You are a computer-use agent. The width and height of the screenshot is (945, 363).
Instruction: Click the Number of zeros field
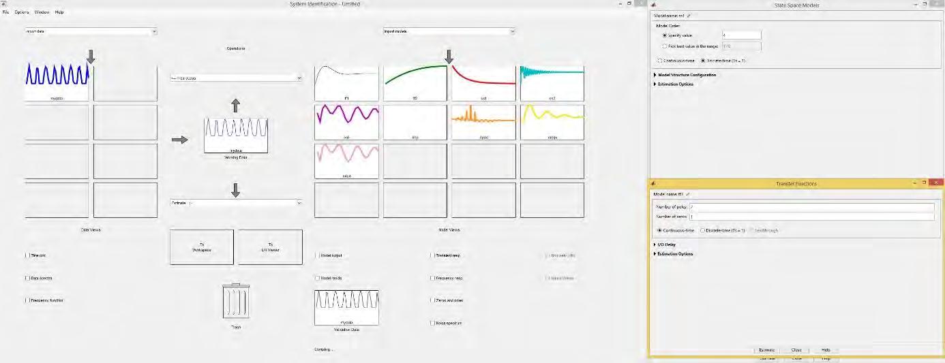[811, 217]
